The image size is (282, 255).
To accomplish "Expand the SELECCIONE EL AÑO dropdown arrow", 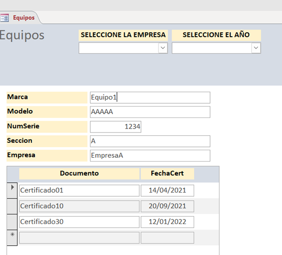I will [x=256, y=48].
